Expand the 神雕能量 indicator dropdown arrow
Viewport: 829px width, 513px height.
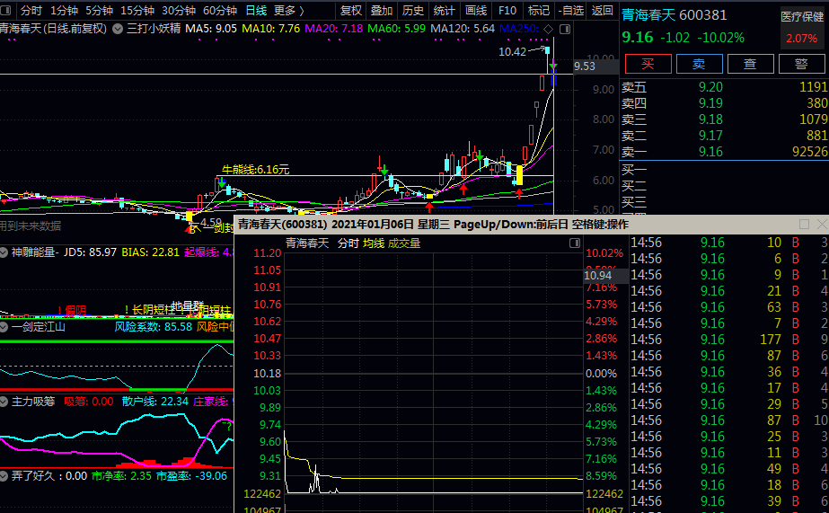point(5,252)
